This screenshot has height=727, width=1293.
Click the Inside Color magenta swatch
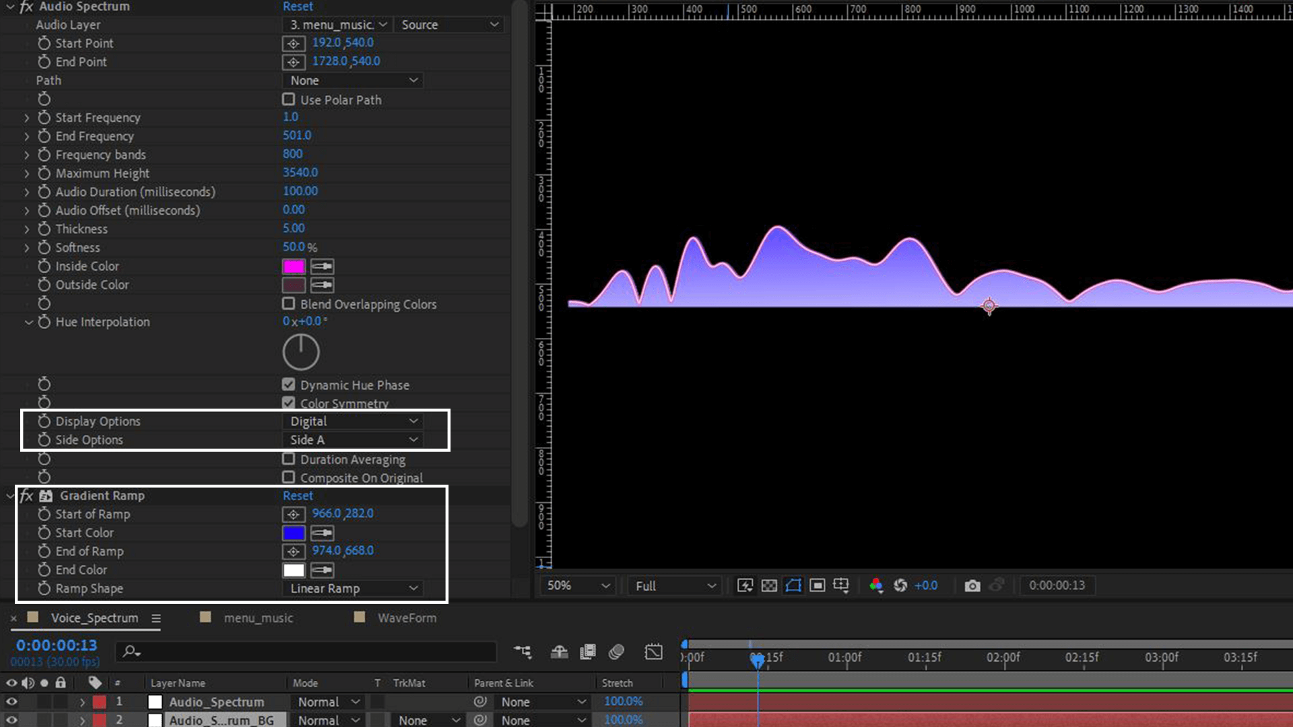pyautogui.click(x=294, y=267)
